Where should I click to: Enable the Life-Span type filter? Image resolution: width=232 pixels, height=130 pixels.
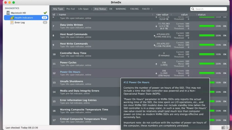coord(83,9)
